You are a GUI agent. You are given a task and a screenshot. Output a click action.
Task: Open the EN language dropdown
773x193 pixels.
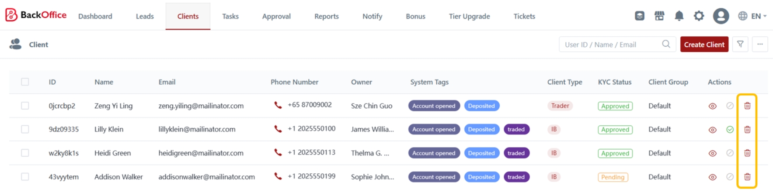pos(752,16)
